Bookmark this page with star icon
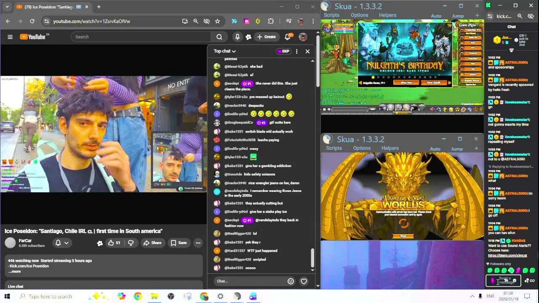The height and width of the screenshot is (303, 539). click(217, 21)
